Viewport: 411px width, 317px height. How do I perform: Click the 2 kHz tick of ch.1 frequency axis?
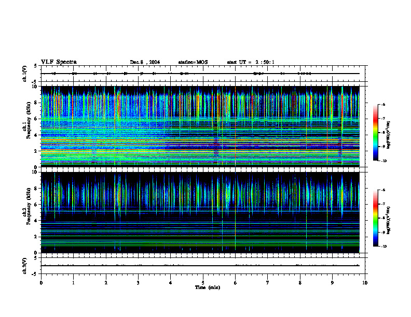[x=36, y=151]
